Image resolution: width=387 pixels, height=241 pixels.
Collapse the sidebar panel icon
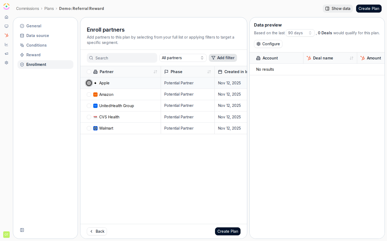(22, 230)
